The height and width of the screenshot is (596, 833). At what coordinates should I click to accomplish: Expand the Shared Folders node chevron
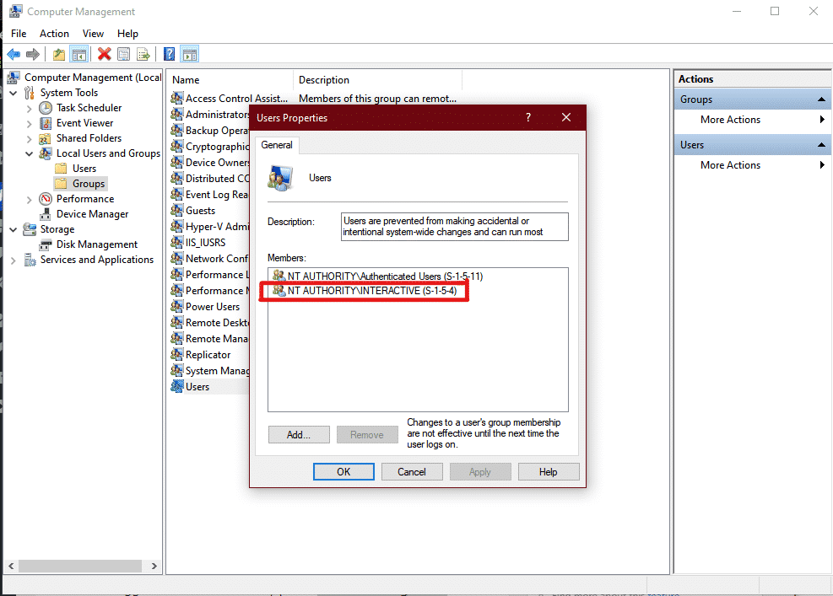(30, 138)
